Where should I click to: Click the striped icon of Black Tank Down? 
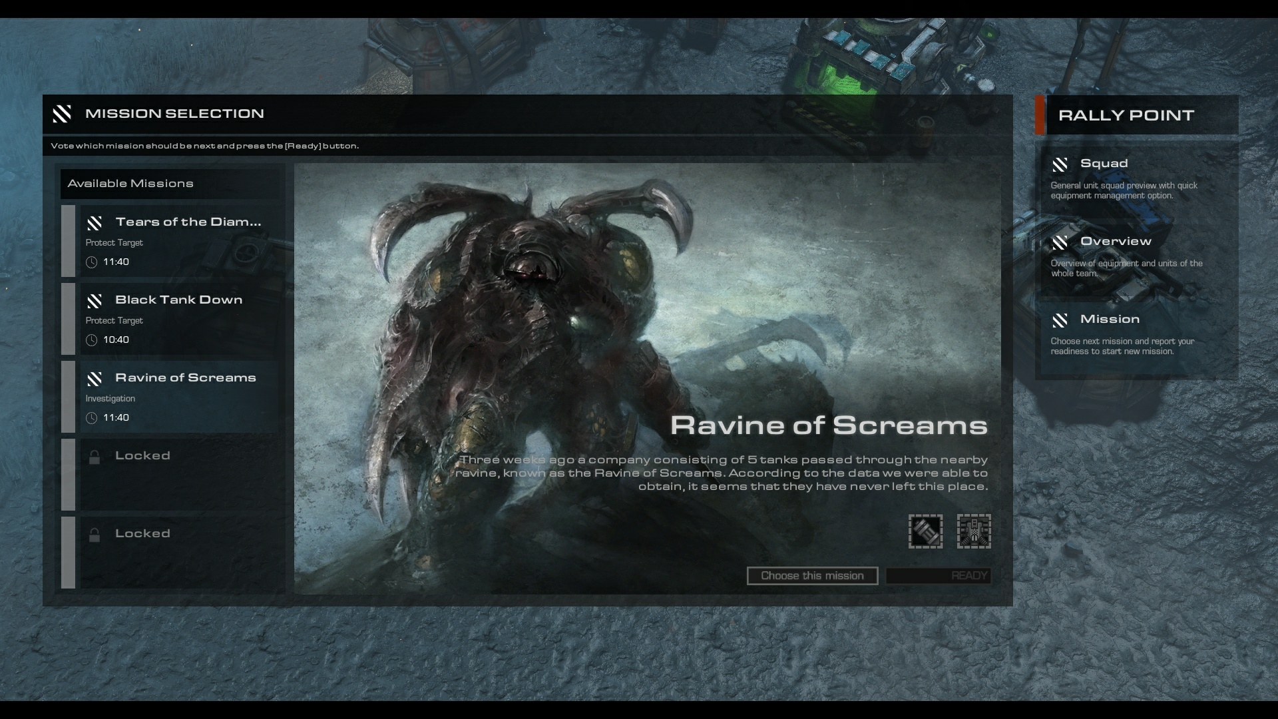(x=95, y=301)
